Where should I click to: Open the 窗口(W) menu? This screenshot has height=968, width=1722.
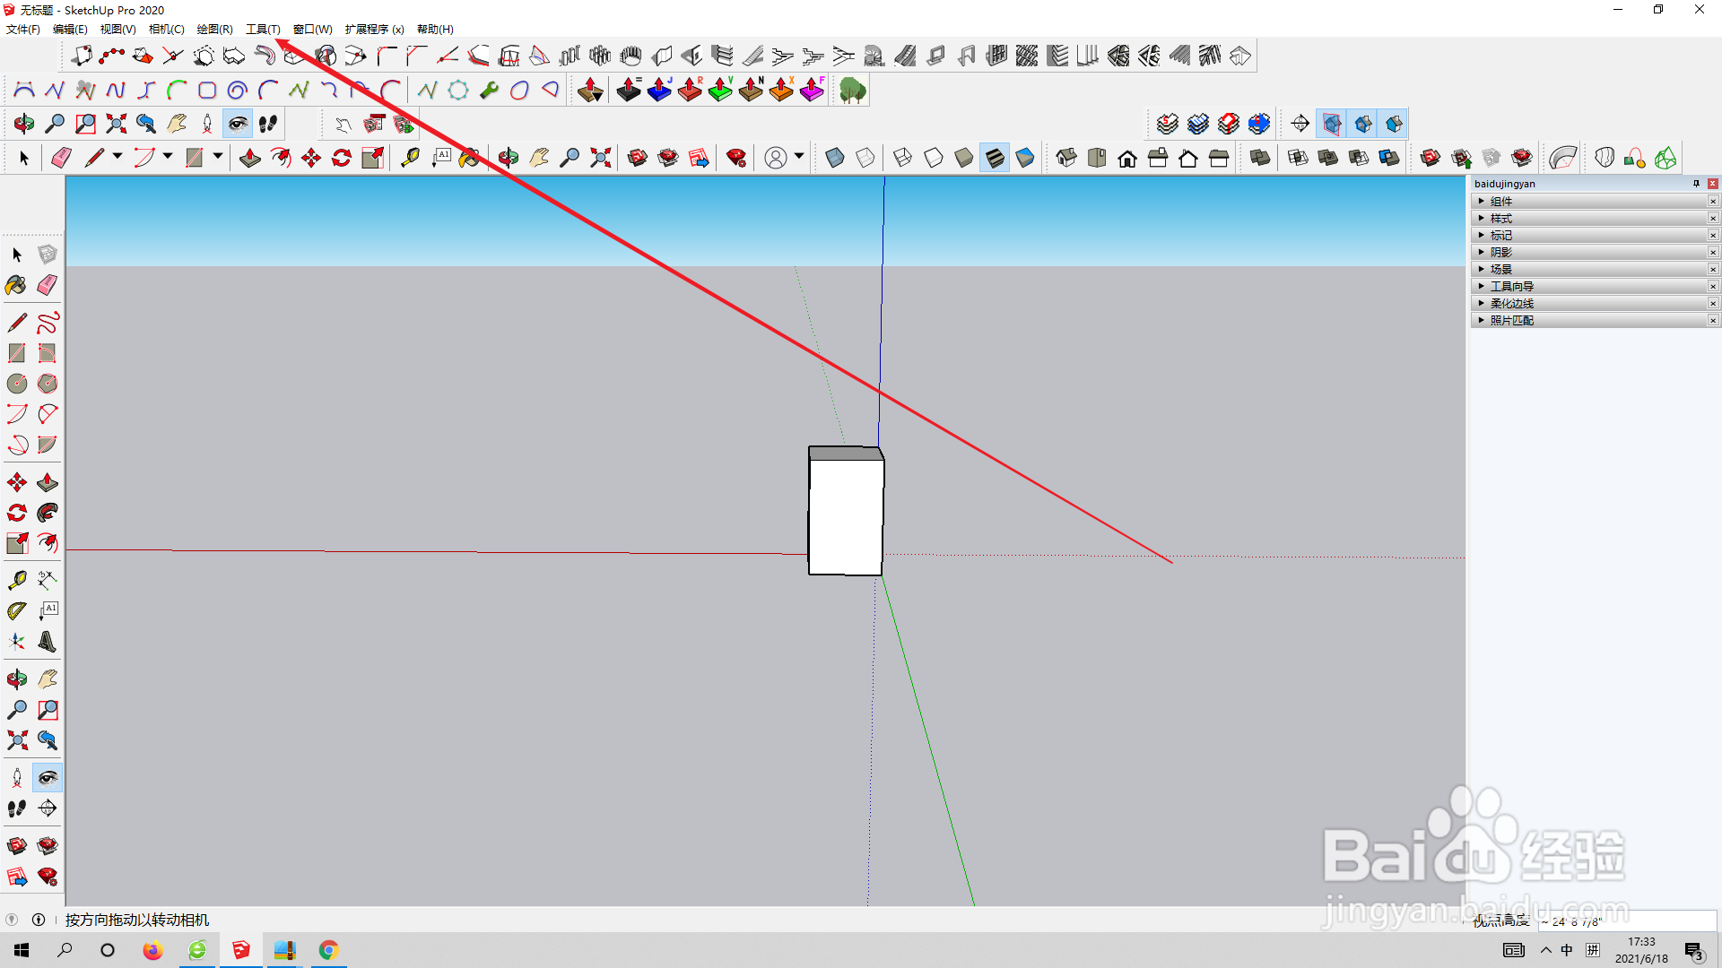tap(312, 30)
